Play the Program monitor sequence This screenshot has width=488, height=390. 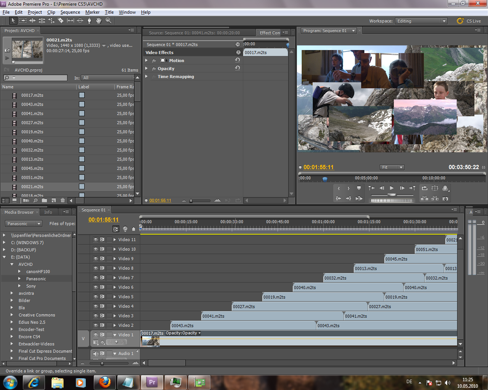click(392, 188)
